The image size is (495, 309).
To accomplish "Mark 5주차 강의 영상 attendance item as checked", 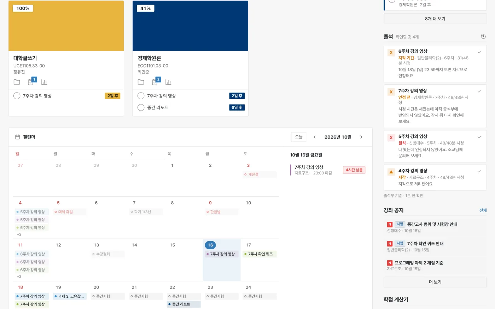I will (479, 137).
